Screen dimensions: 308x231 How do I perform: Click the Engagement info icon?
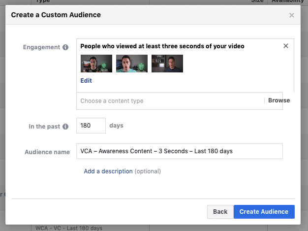pyautogui.click(x=65, y=47)
